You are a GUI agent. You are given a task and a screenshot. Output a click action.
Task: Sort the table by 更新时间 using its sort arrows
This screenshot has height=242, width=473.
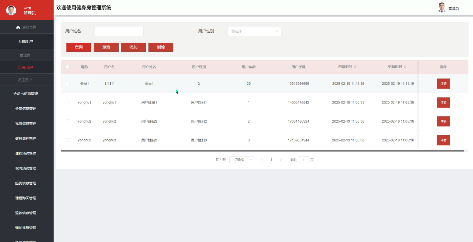tap(405, 67)
